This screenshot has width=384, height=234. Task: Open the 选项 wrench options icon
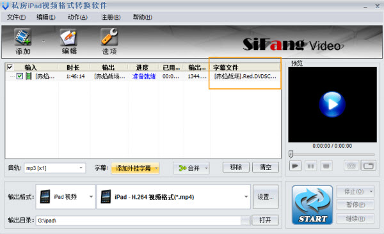[109, 37]
